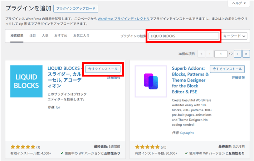Viewport: 254px width, 161px height.
Task: Click the プラグインを追加 page heading
Action: [28, 8]
